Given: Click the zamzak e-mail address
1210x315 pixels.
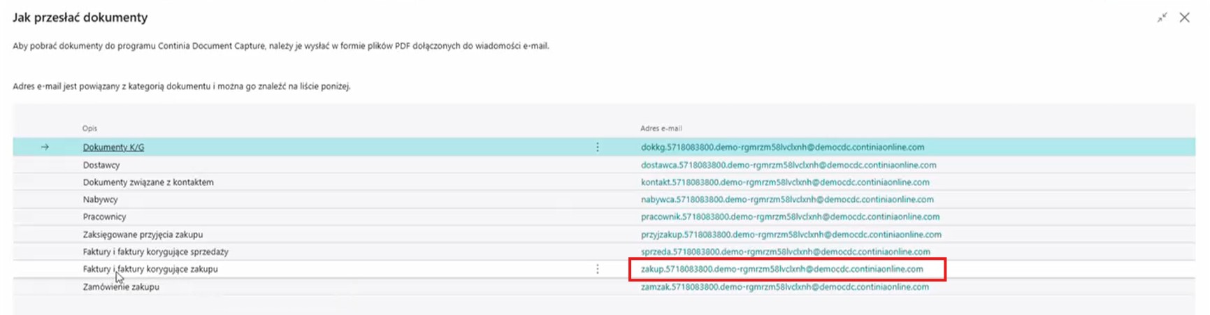Looking at the screenshot, I should [784, 286].
